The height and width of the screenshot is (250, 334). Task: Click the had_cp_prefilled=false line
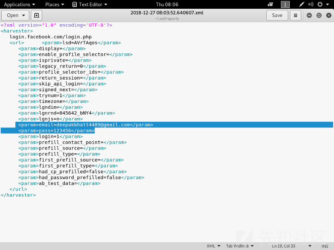coord(72,172)
